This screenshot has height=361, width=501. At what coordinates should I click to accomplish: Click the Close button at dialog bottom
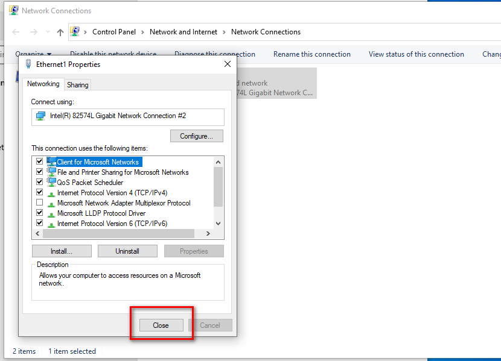click(x=161, y=325)
